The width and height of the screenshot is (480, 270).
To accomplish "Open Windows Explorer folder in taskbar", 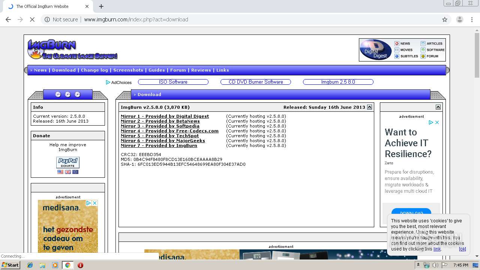I will (x=42, y=265).
